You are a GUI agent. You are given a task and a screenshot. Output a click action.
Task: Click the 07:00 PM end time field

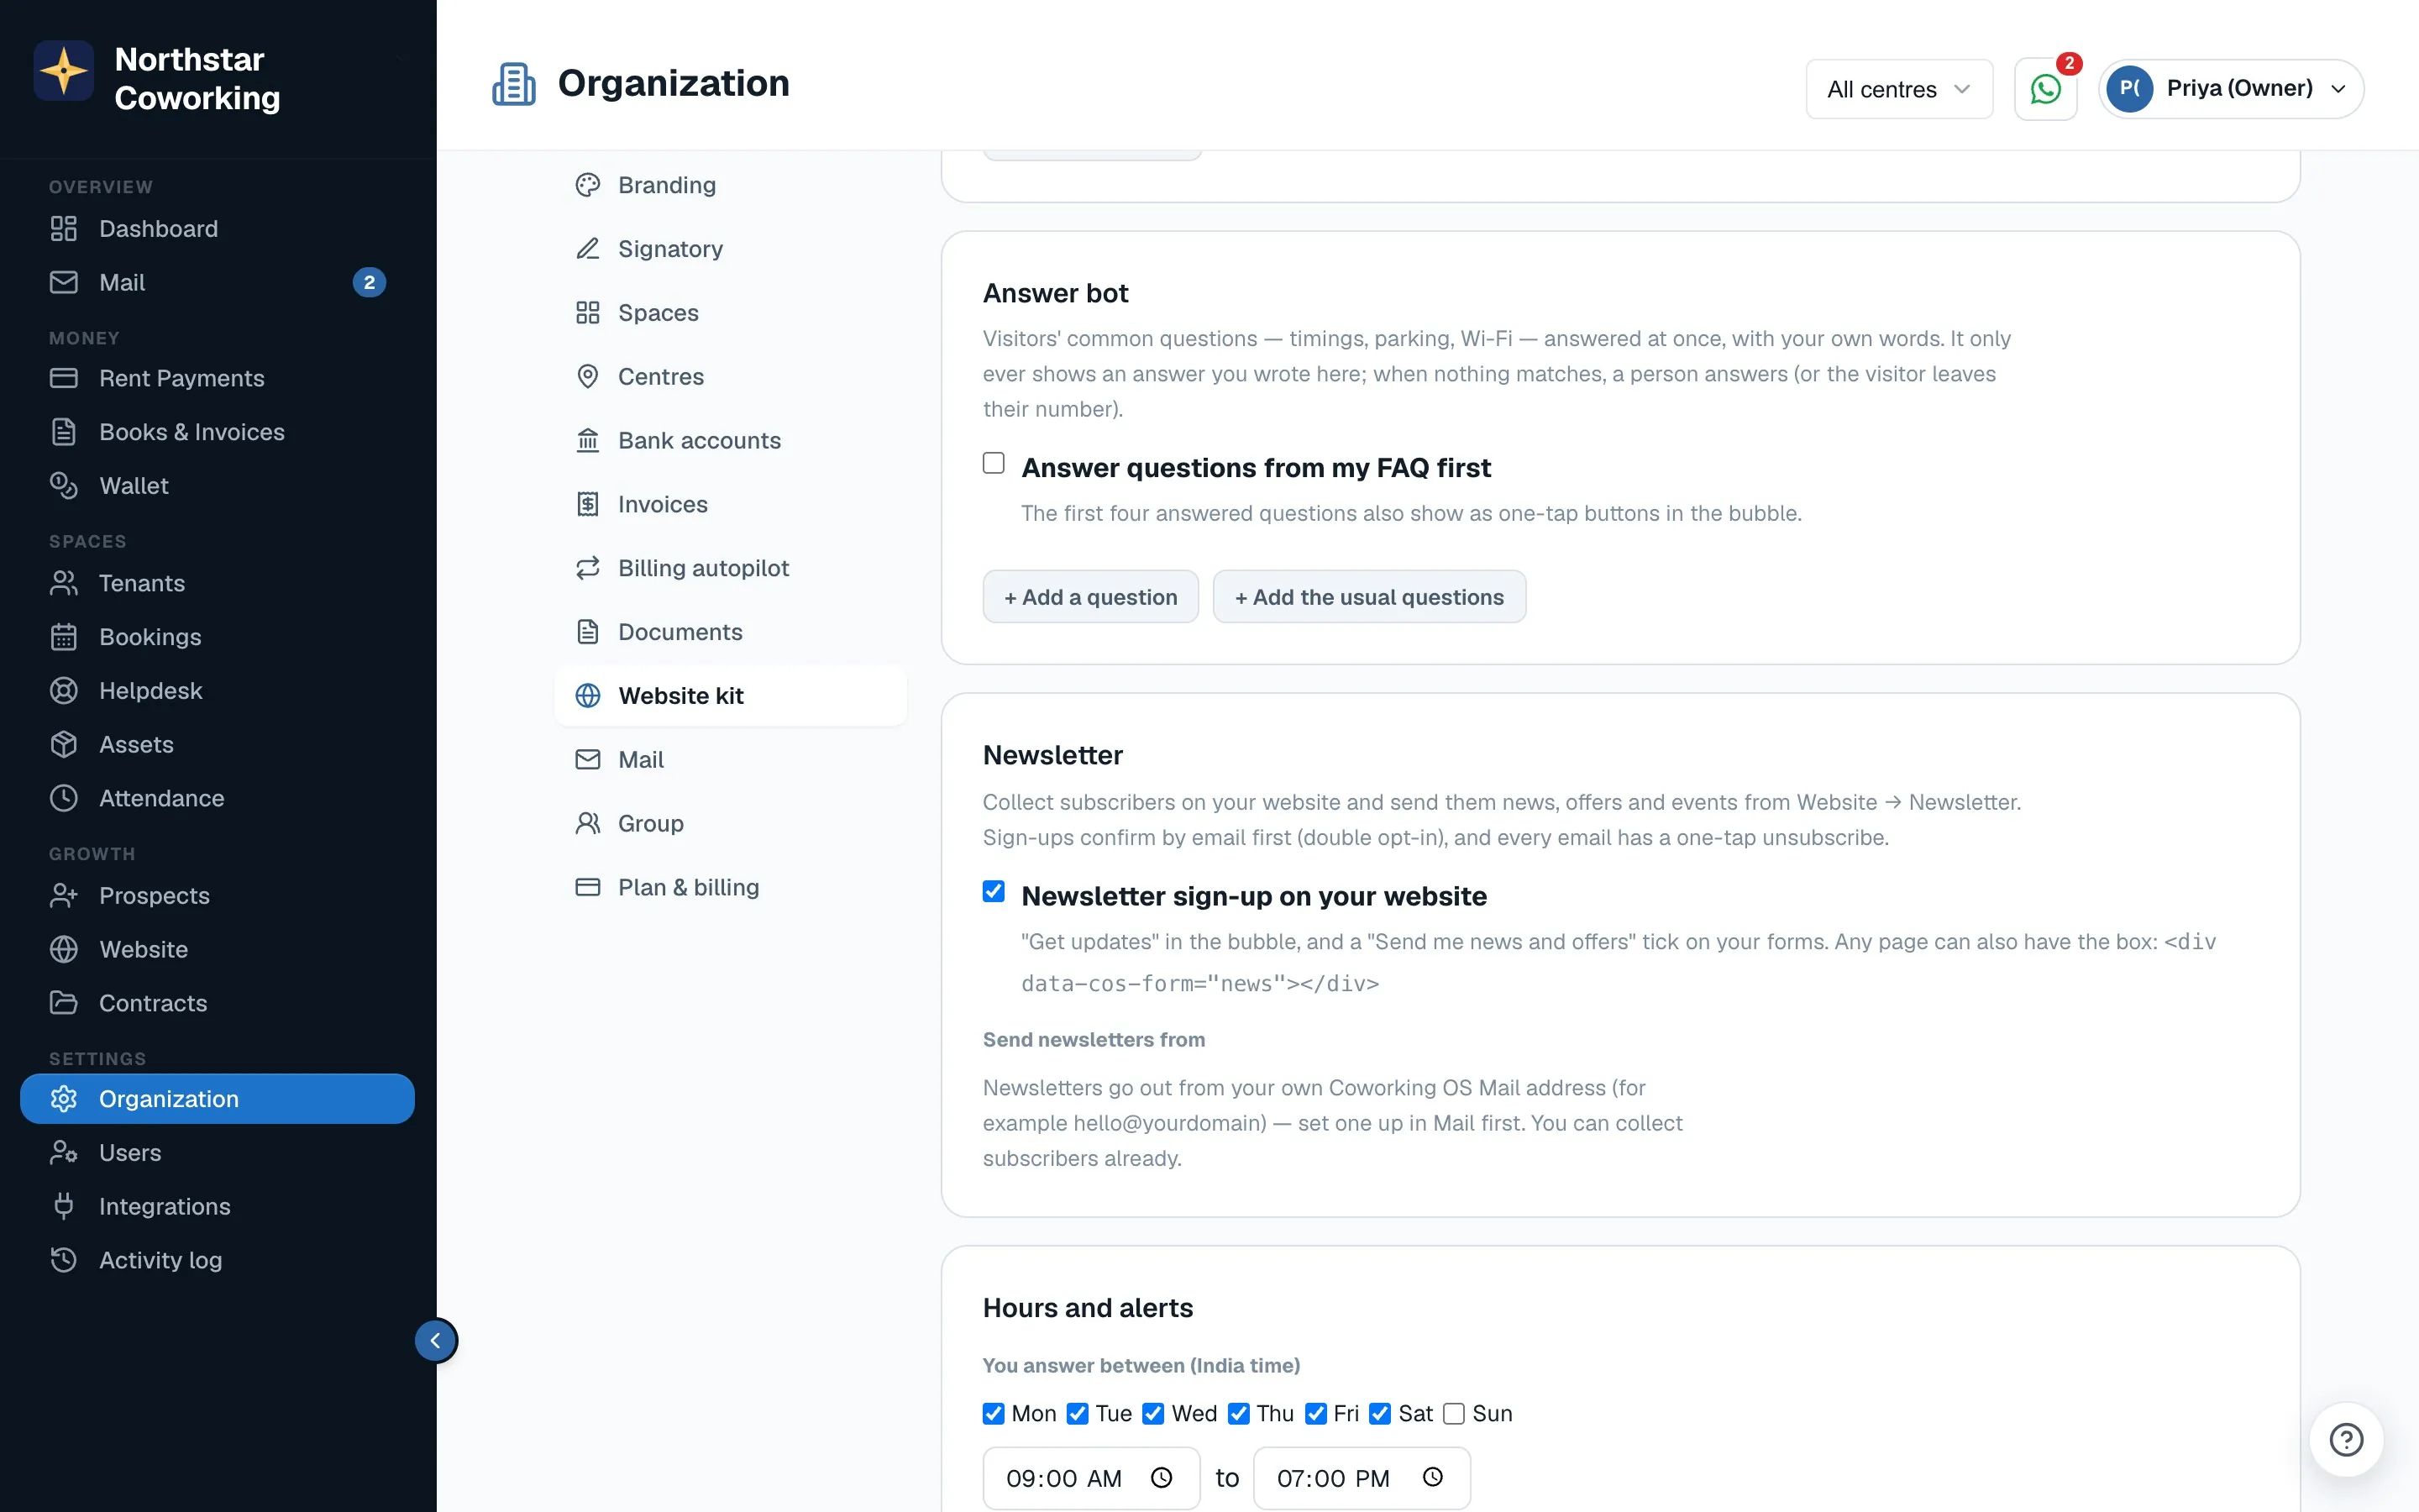(x=1362, y=1478)
